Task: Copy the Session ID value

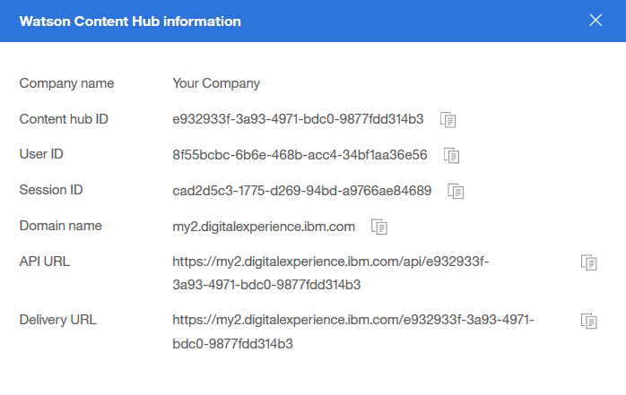Action: (456, 192)
